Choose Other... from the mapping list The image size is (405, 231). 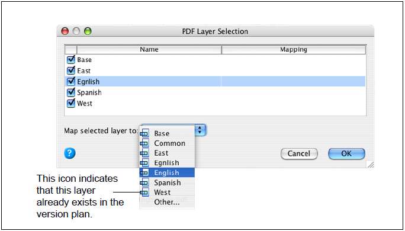[x=167, y=202]
